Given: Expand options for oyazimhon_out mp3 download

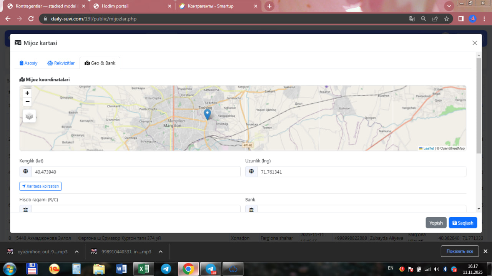Looking at the screenshot, I should [76, 252].
